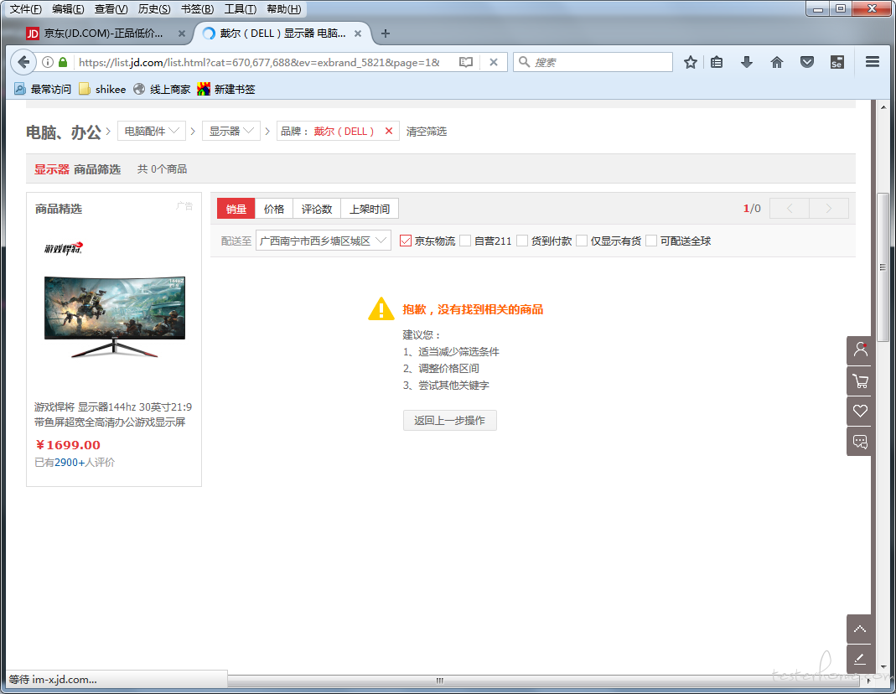Open 线上商家 bookmark
This screenshot has width=896, height=694.
(162, 89)
